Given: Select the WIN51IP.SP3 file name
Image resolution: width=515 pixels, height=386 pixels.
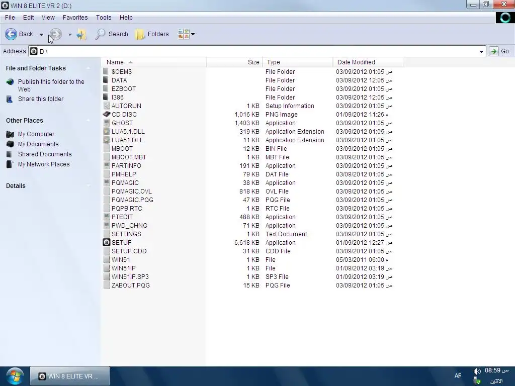Looking at the screenshot, I should tap(130, 277).
